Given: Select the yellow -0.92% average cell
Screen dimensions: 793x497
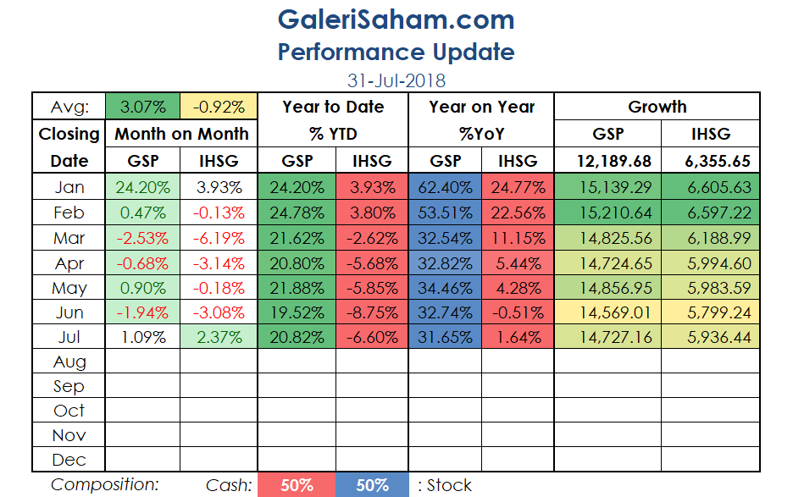Looking at the screenshot, I should pyautogui.click(x=219, y=107).
